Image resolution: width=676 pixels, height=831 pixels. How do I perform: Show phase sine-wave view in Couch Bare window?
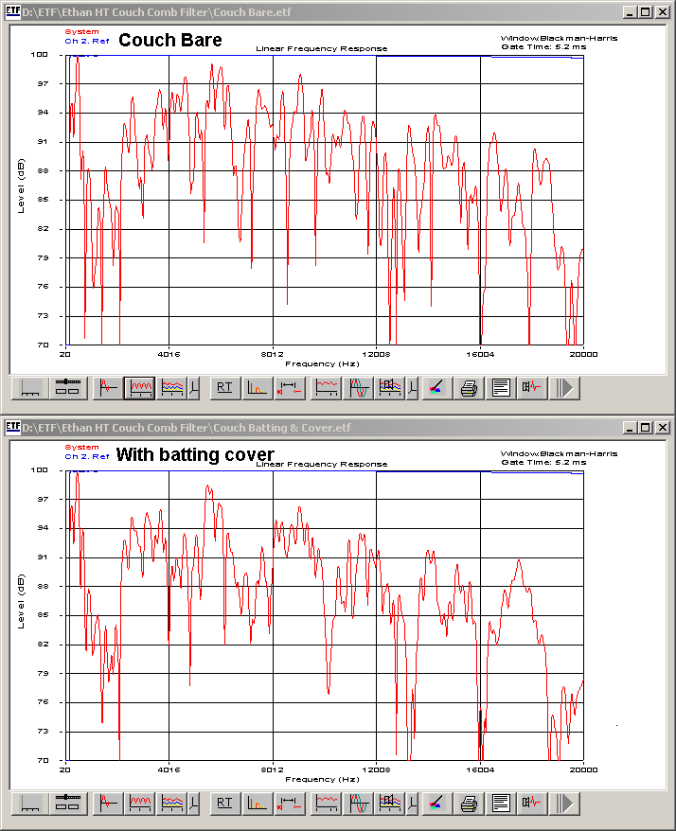click(x=359, y=388)
